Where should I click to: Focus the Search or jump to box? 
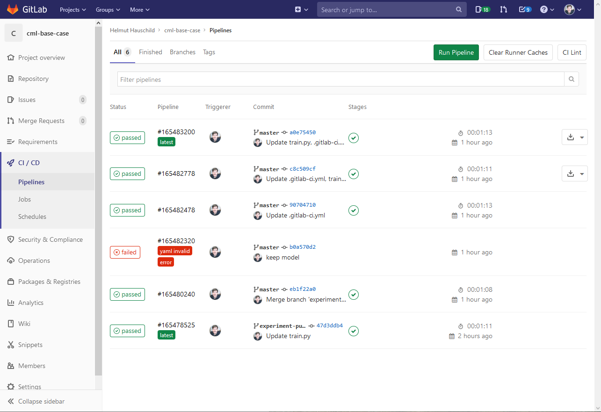pyautogui.click(x=392, y=9)
